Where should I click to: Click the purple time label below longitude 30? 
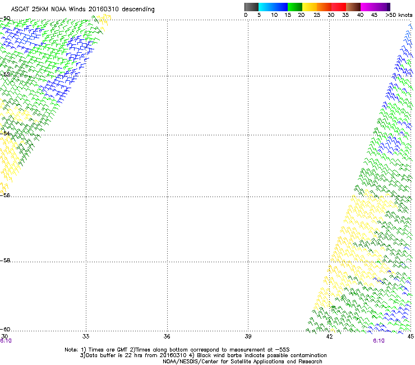[6, 341]
